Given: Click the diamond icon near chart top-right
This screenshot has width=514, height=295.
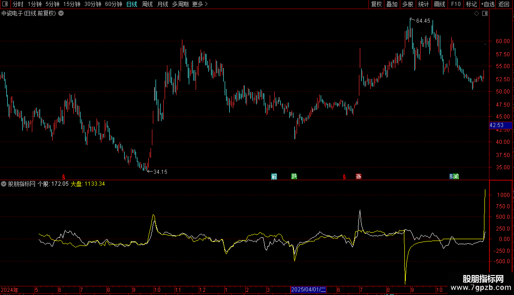Looking at the screenshot, I should point(476,14).
